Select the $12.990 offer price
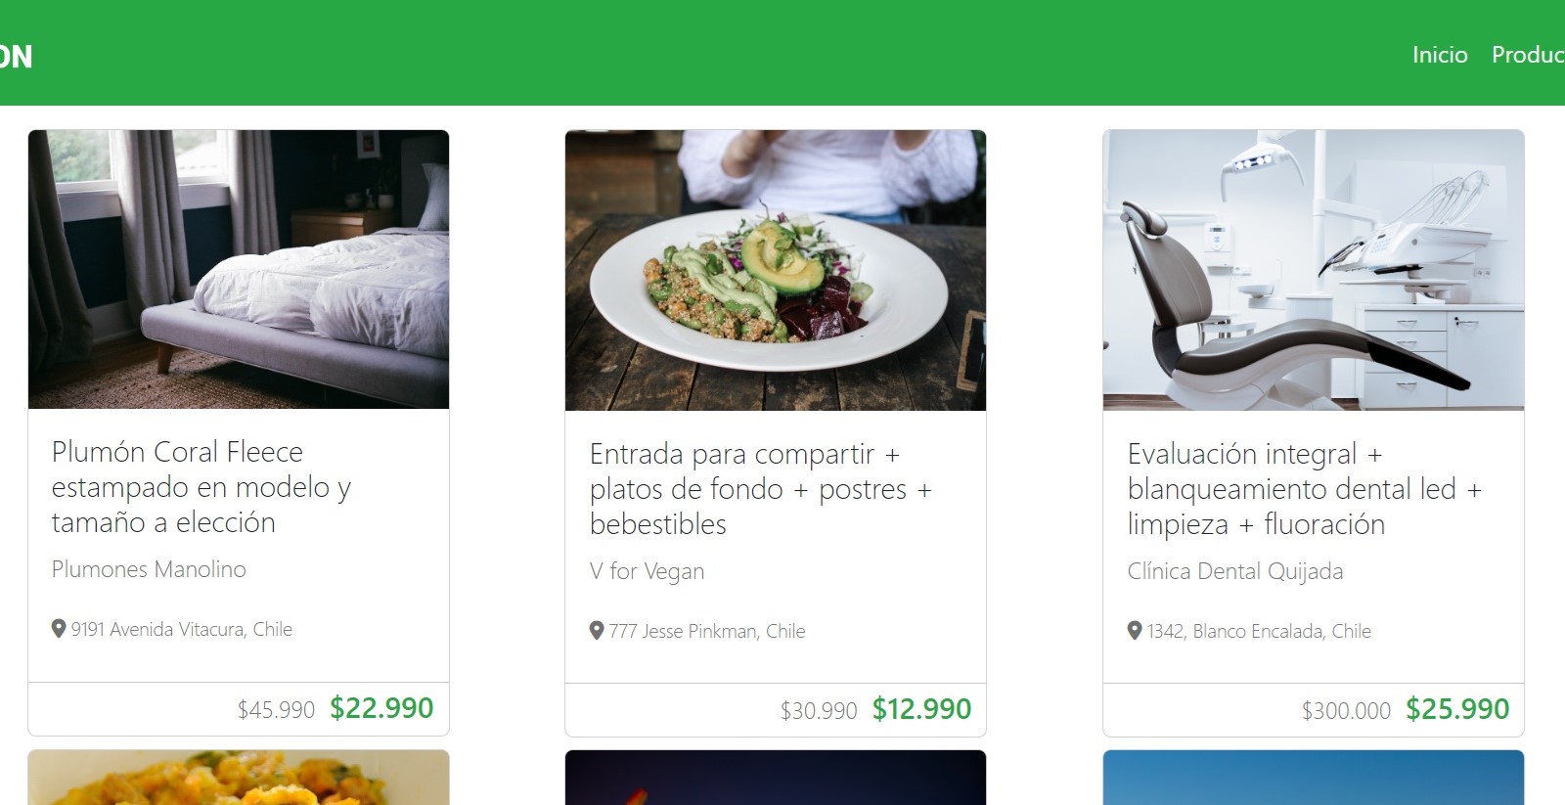Screen dimensions: 1565x805 [x=921, y=709]
